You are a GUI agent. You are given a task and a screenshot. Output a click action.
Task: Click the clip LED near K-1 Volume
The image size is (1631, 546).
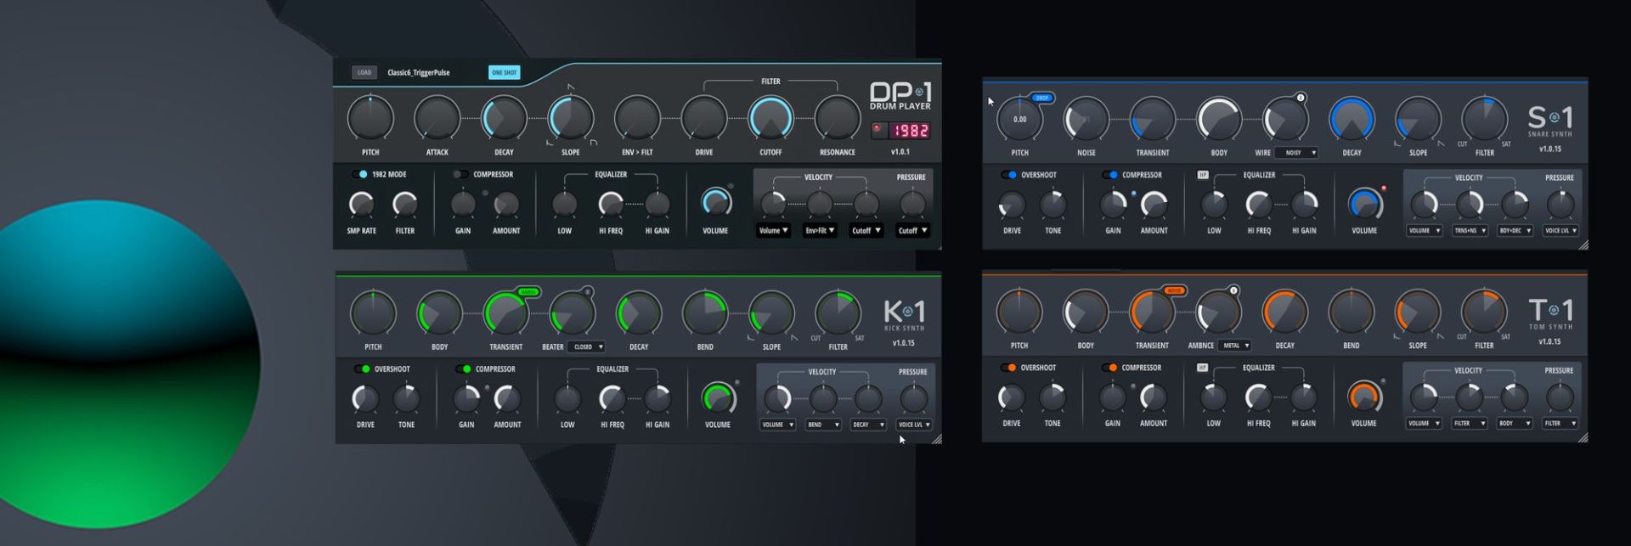click(736, 382)
